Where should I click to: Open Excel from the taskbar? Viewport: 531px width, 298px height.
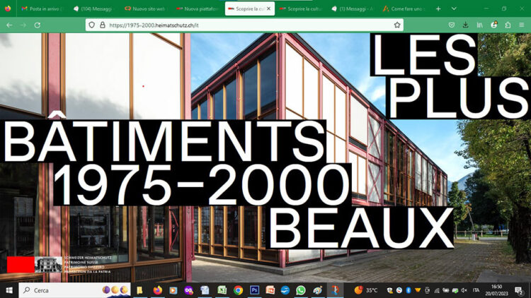click(x=222, y=290)
